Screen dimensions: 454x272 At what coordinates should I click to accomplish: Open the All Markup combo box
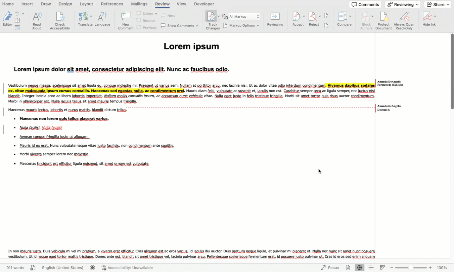[244, 16]
